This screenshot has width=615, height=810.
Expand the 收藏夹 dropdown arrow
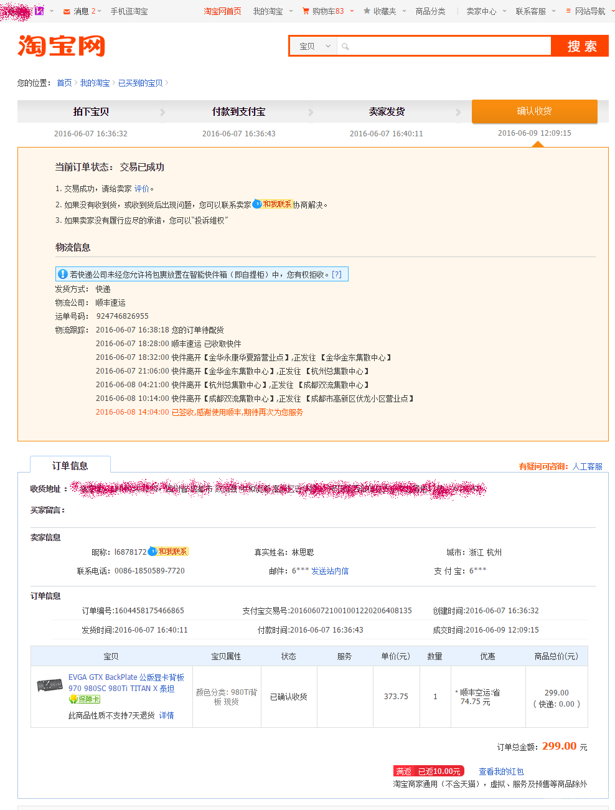click(x=404, y=11)
